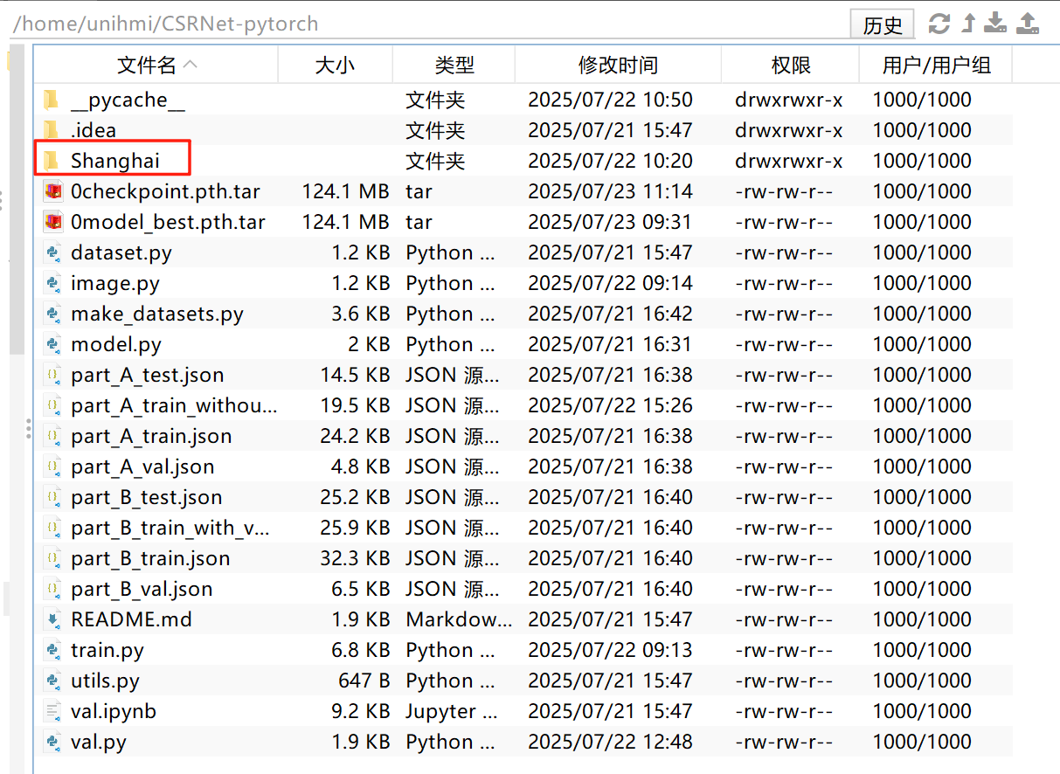Sort files by the 大小 column
1060x774 pixels.
[335, 65]
